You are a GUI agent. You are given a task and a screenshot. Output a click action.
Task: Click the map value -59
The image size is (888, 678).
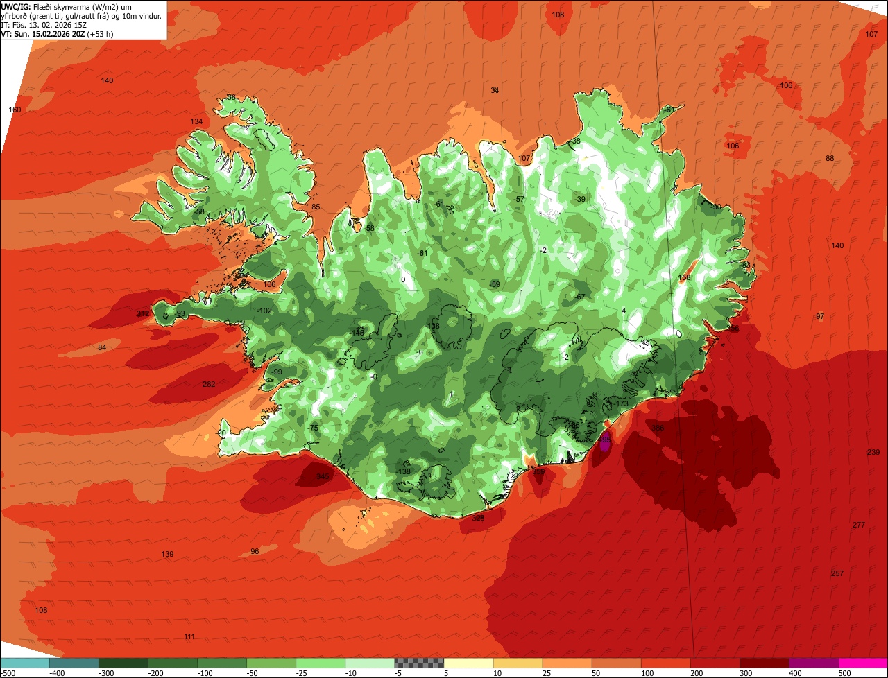(495, 285)
